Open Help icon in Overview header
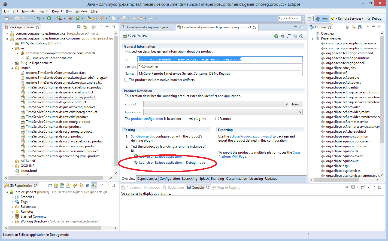Image resolution: width=388 pixels, height=241 pixels. [x=301, y=36]
